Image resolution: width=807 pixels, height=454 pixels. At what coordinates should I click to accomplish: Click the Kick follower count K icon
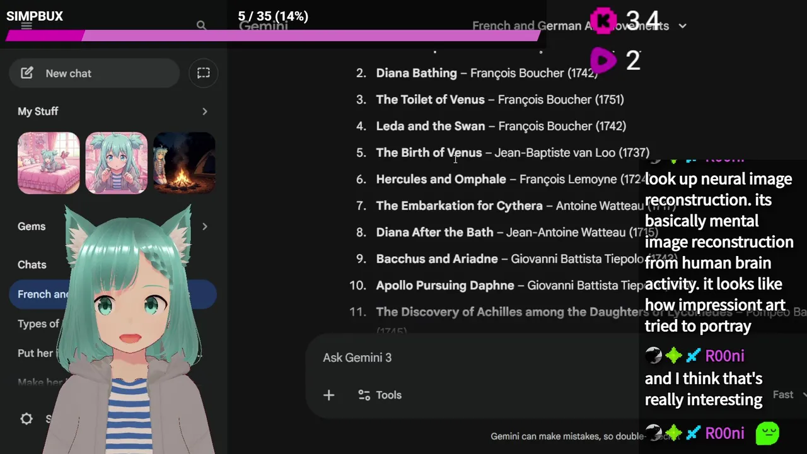tap(603, 21)
